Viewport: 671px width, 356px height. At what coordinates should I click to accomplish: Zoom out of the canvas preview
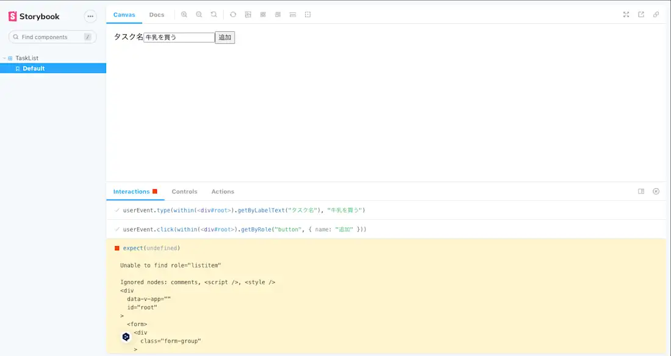tap(198, 15)
